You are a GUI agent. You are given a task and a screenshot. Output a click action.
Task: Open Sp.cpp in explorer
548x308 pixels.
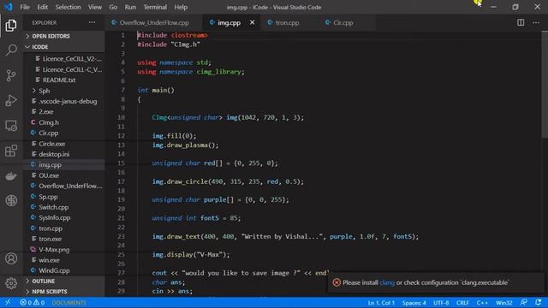pos(48,197)
